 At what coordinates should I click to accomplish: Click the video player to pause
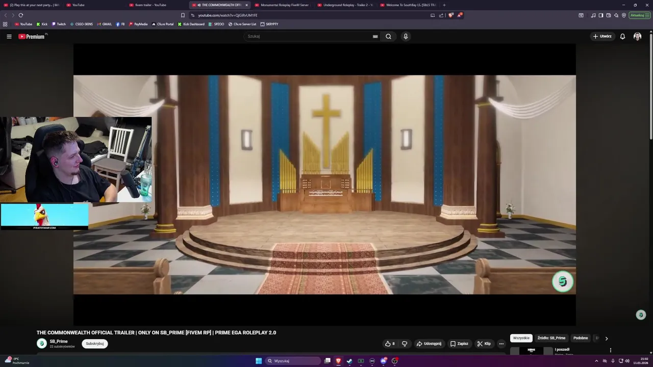(324, 185)
